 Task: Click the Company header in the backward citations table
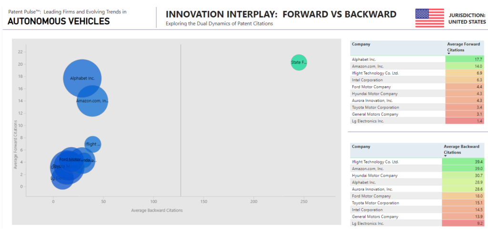pos(361,147)
